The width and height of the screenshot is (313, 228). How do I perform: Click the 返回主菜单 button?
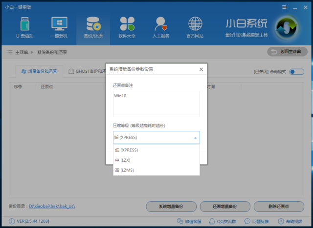(287, 52)
